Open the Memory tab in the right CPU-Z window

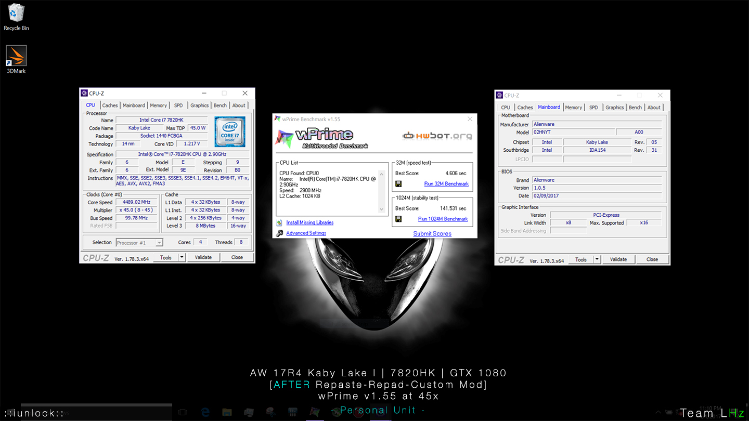coord(574,108)
